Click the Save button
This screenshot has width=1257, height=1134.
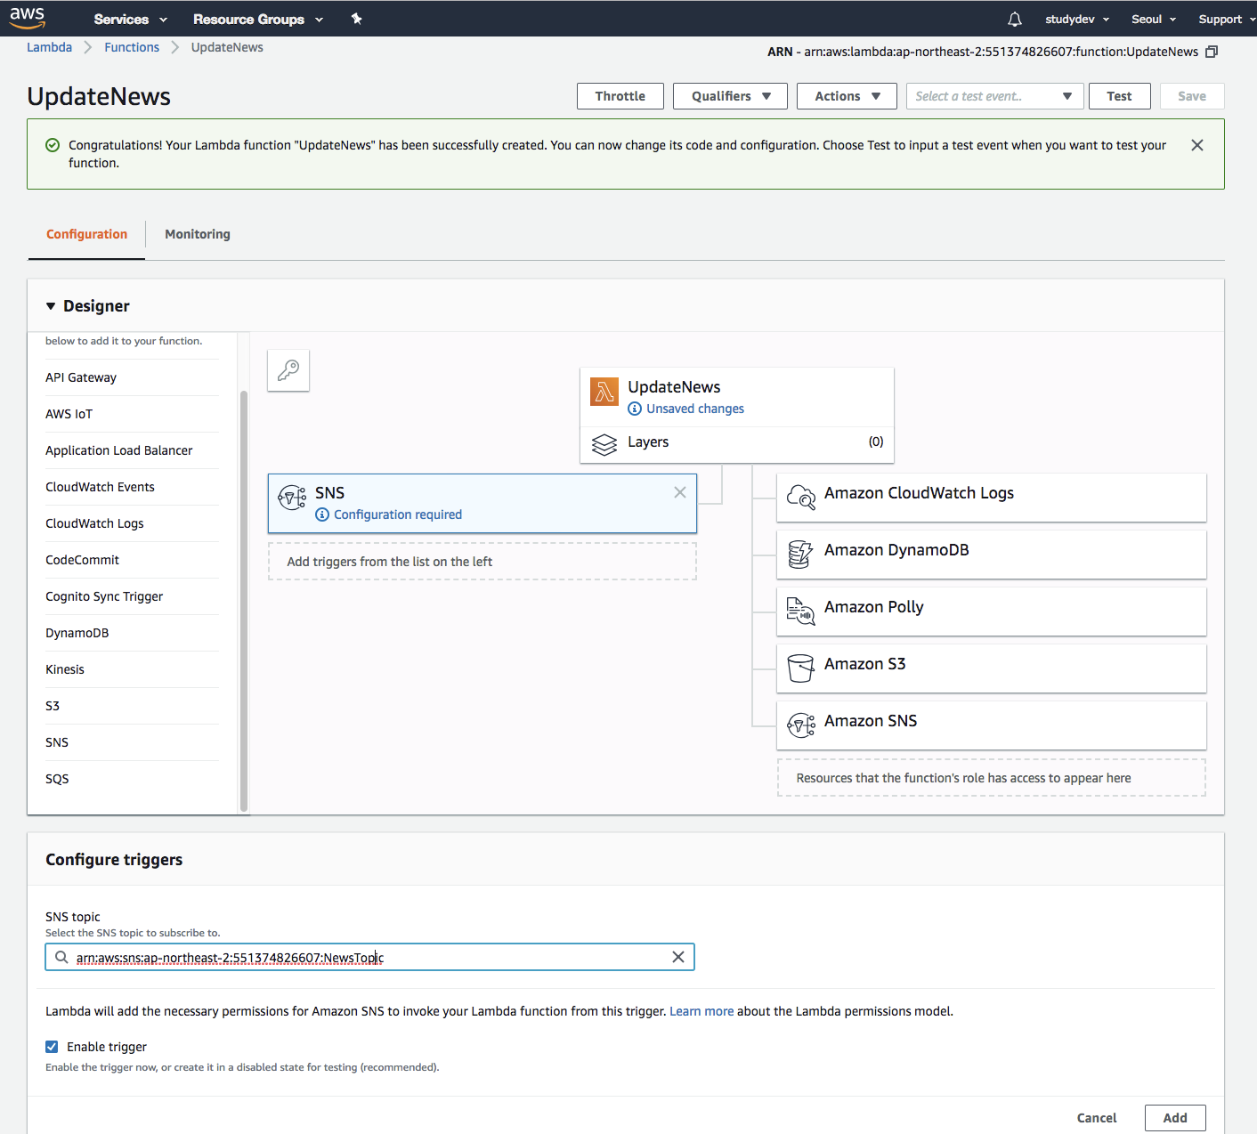pos(1192,96)
